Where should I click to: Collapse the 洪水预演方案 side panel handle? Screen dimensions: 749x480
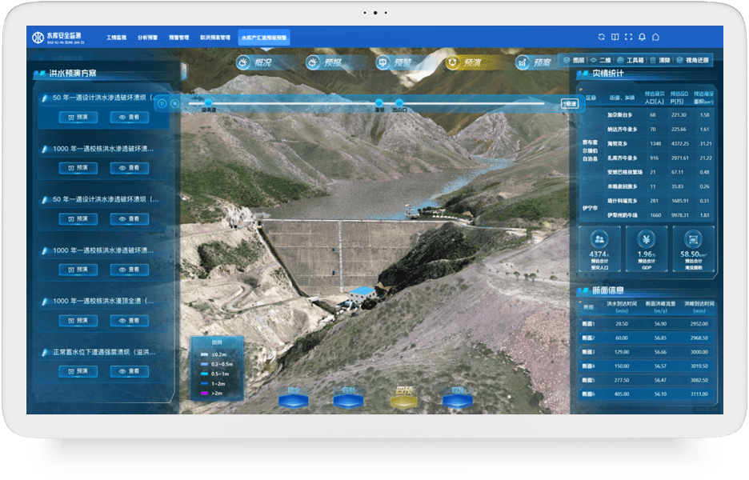(x=184, y=72)
